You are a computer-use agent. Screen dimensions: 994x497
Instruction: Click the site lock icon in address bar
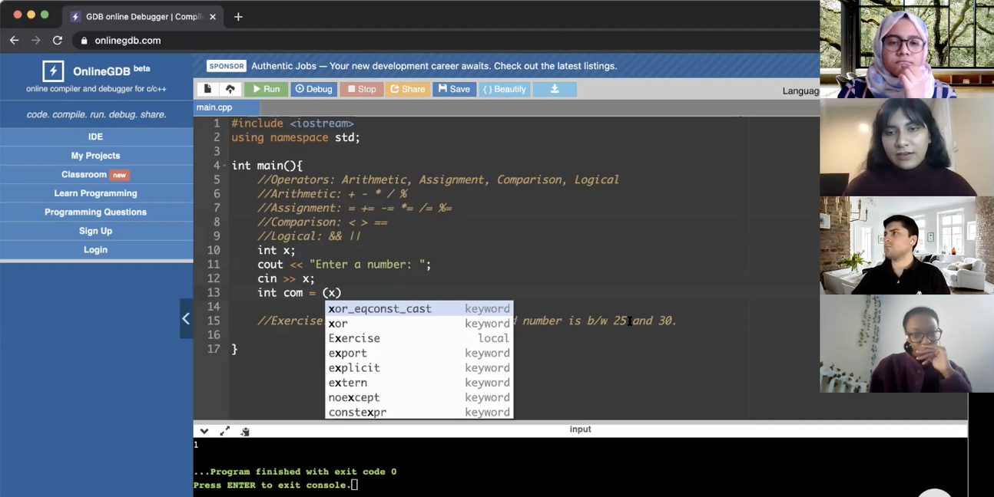click(84, 41)
